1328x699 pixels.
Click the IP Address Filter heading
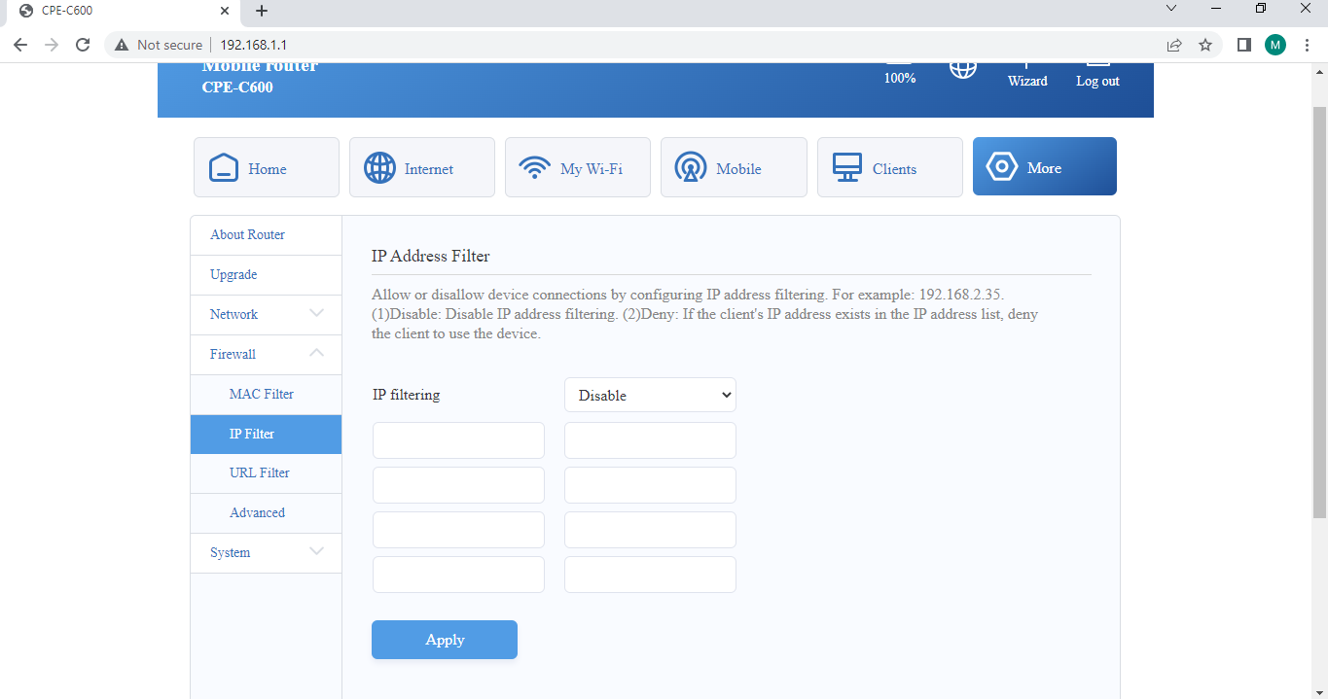(431, 257)
